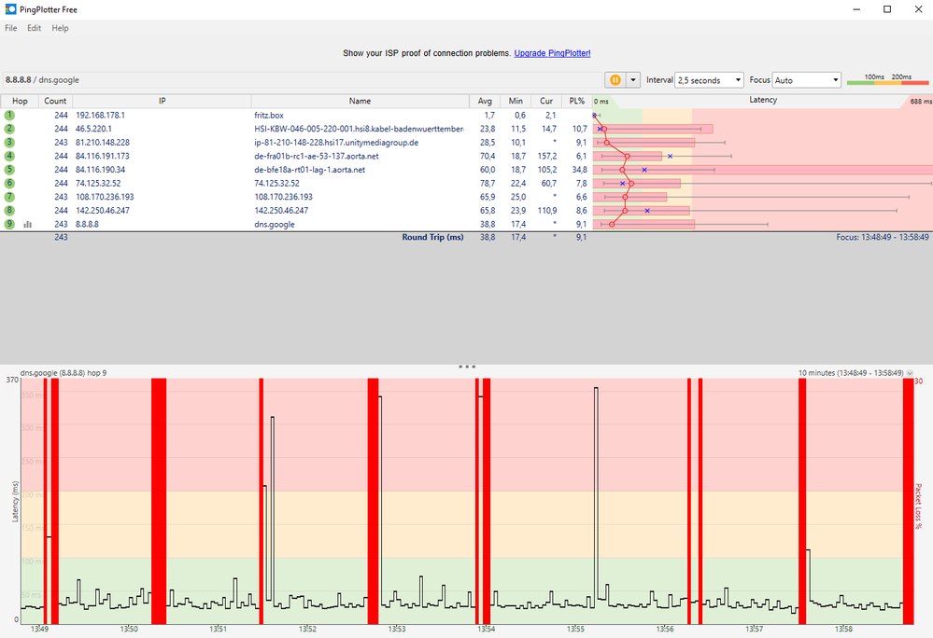Click IP 84.116.191.173
The width and height of the screenshot is (933, 638).
103,156
